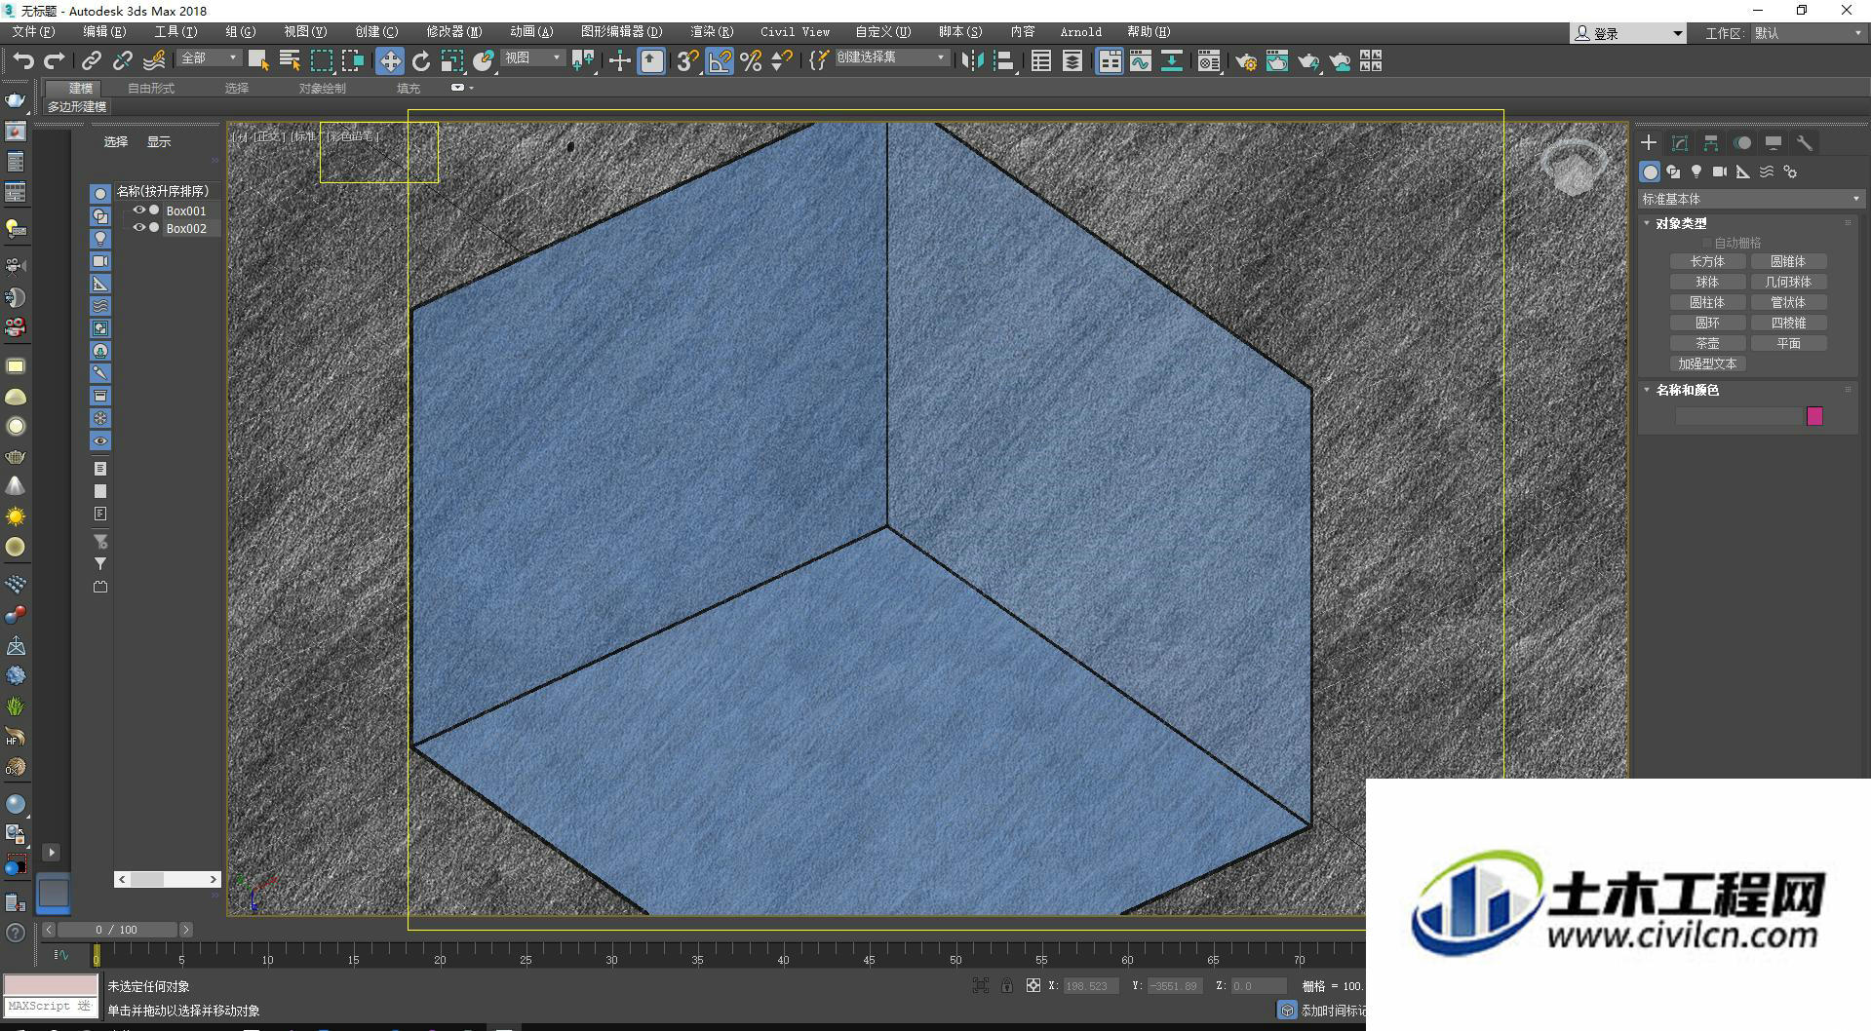Open the magenta object color swatch
This screenshot has height=1031, width=1871.
coord(1814,416)
